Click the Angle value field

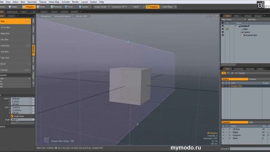22,119
